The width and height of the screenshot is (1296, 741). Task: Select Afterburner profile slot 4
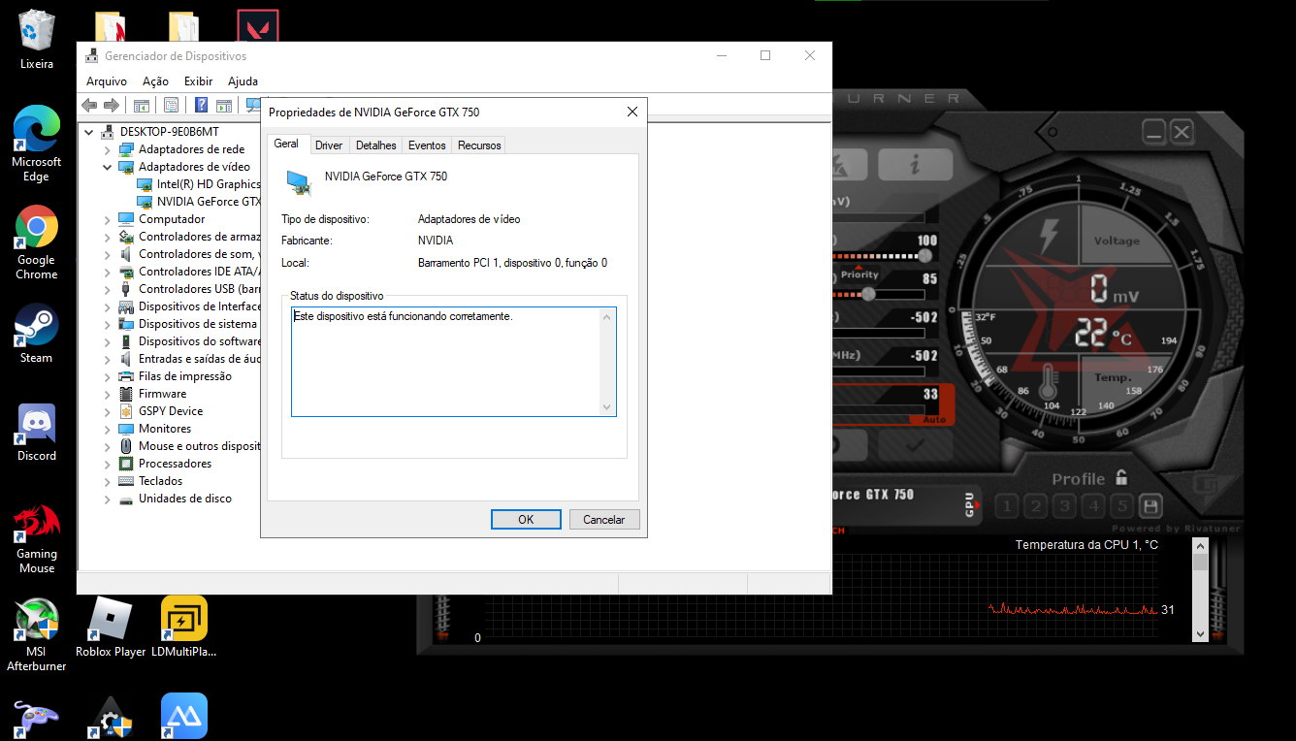(1094, 506)
